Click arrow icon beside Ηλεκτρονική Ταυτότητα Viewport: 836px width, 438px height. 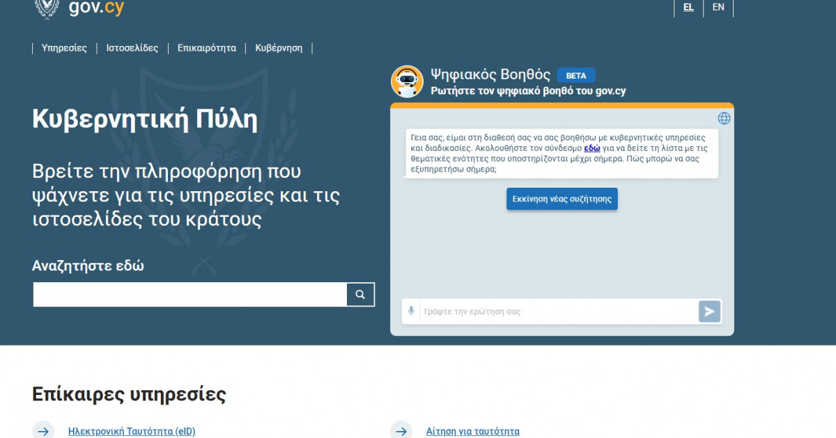43,430
